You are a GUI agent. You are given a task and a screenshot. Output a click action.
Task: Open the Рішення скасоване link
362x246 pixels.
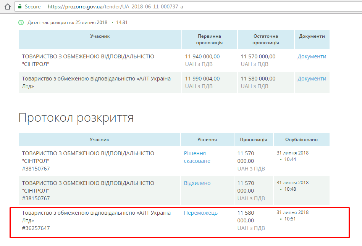197,157
